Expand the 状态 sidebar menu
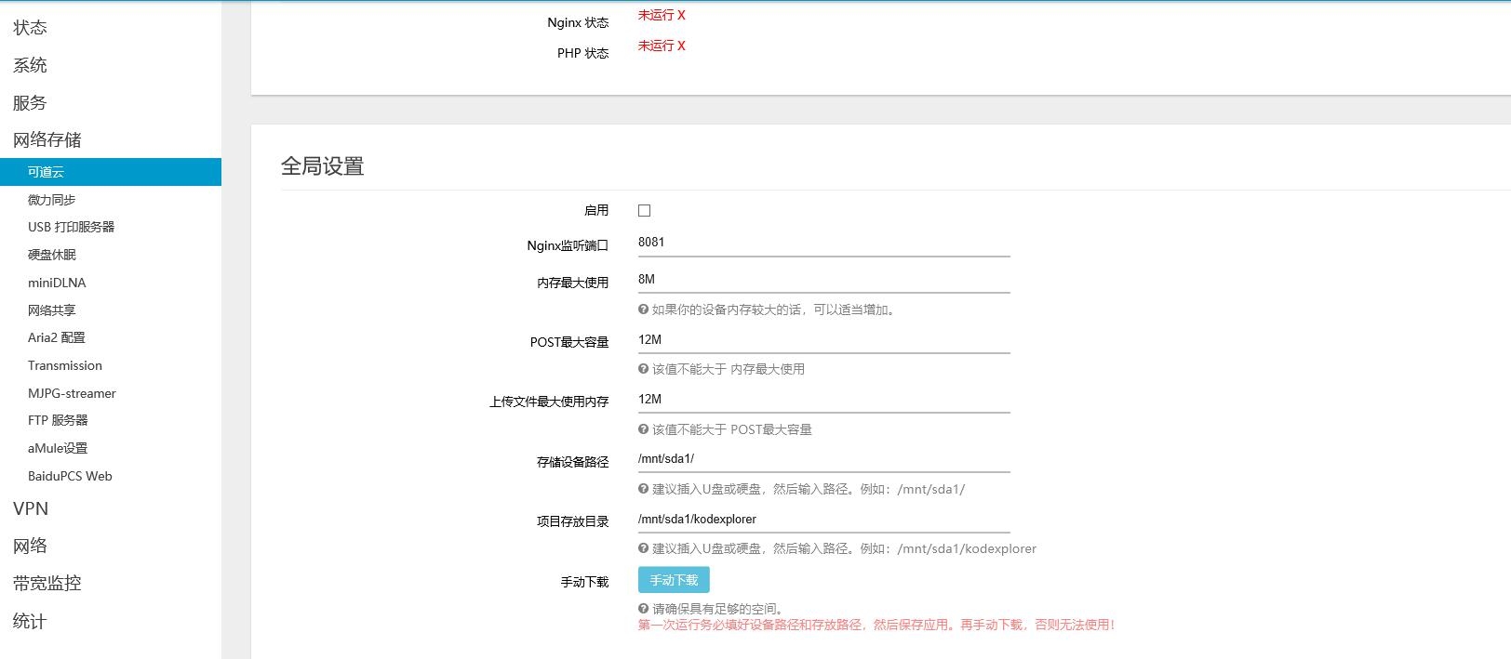 [x=30, y=28]
